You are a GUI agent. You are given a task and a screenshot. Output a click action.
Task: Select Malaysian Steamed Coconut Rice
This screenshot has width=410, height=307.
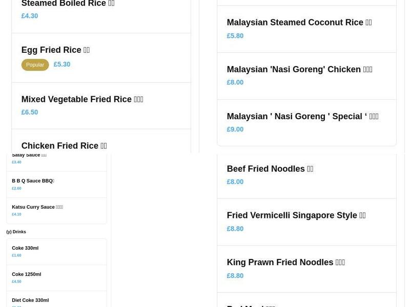click(x=299, y=23)
